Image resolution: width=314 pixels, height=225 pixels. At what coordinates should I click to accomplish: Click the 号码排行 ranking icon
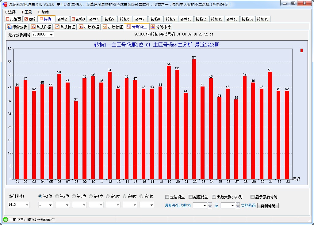(153, 27)
